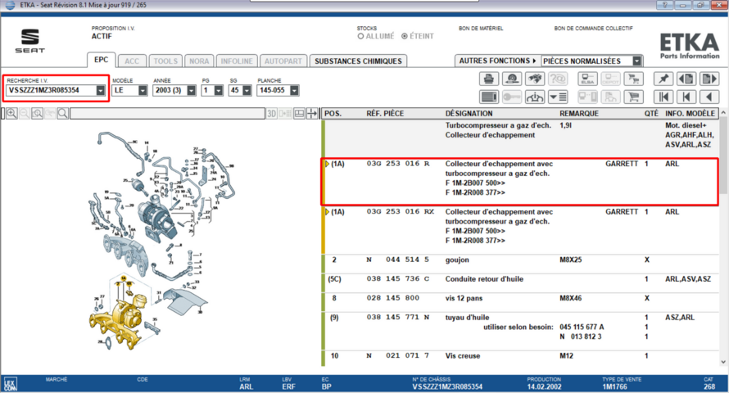Open the Substances chimiques tab
The image size is (729, 393).
pos(358,61)
